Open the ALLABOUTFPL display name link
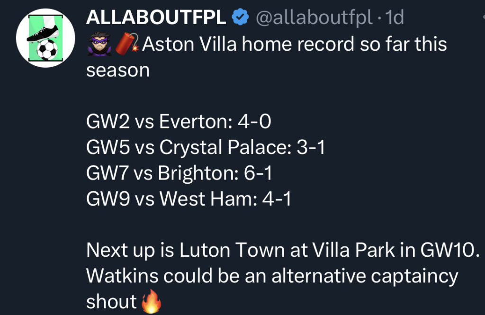This screenshot has height=315, width=485. (x=156, y=18)
